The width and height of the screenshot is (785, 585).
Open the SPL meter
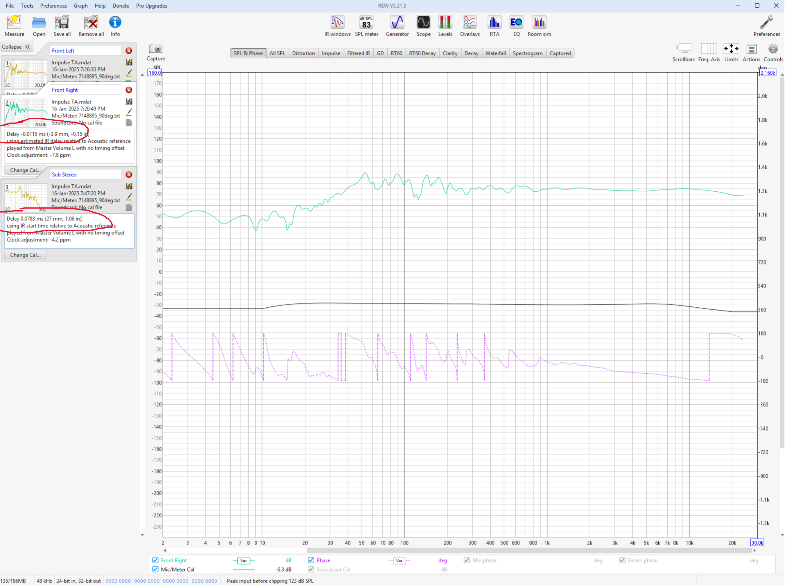tap(366, 26)
